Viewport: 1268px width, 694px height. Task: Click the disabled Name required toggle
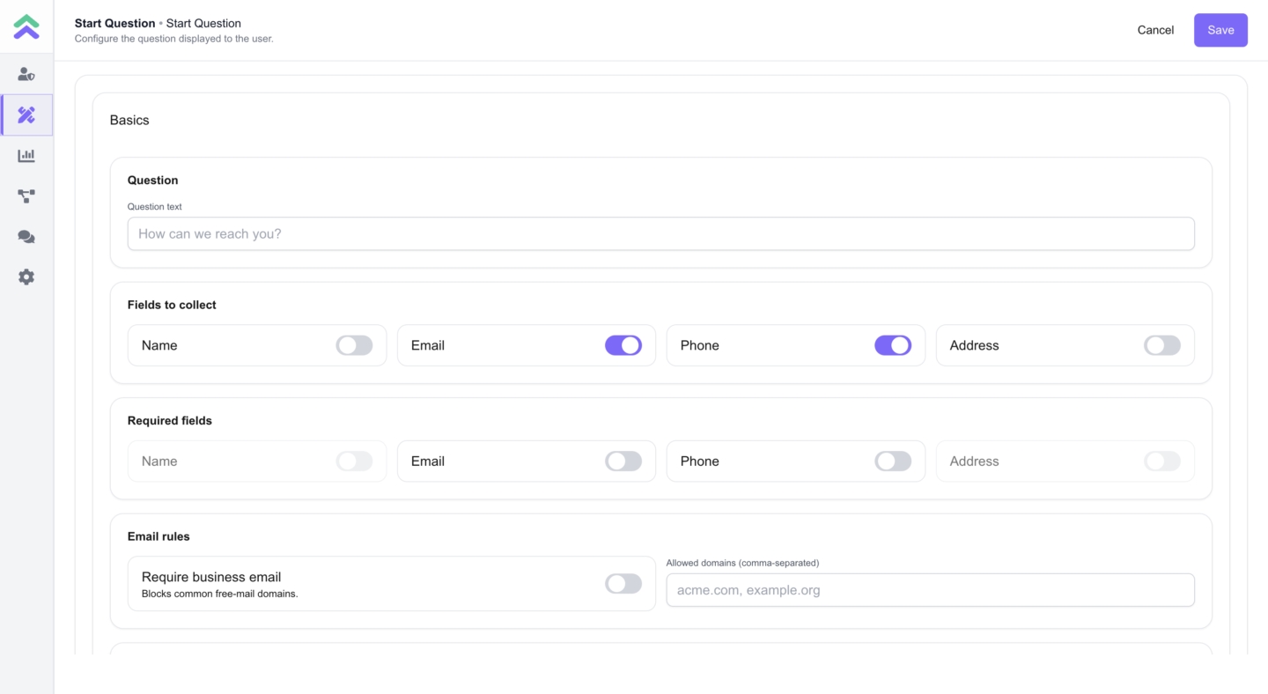(354, 461)
